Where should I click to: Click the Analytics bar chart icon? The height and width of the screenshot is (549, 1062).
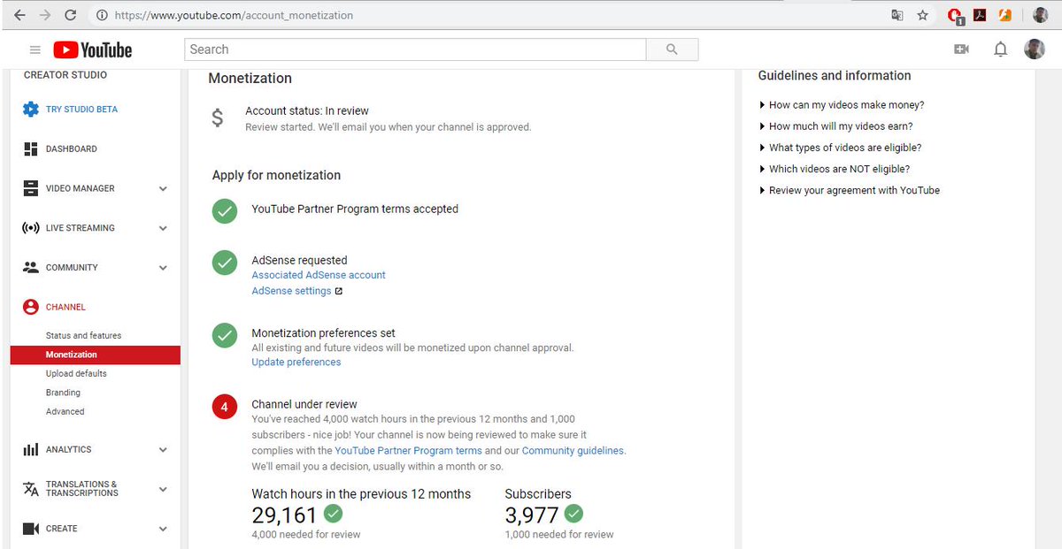pos(31,449)
